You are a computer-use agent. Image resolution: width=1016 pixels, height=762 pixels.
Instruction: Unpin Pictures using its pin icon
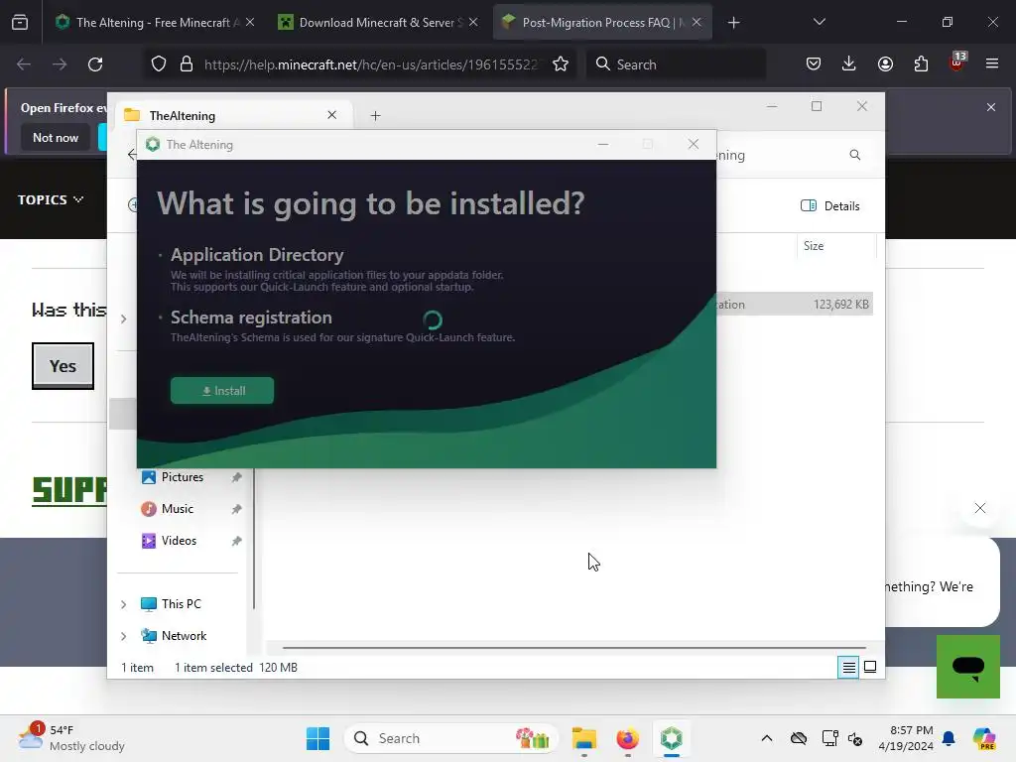tap(236, 477)
